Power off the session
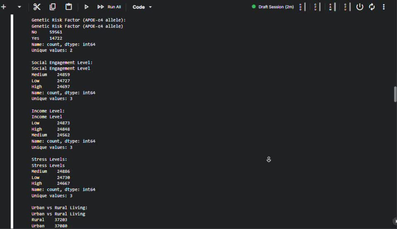This screenshot has height=229, width=397. click(360, 7)
